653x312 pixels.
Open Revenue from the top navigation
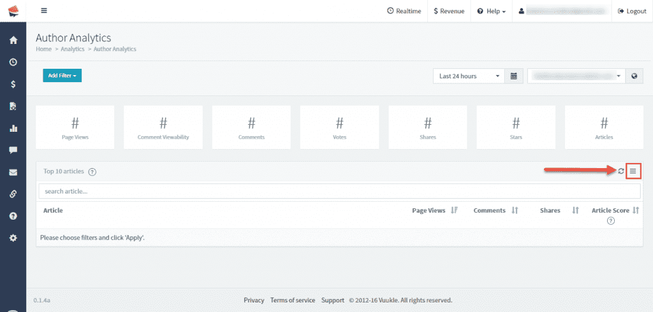click(449, 11)
